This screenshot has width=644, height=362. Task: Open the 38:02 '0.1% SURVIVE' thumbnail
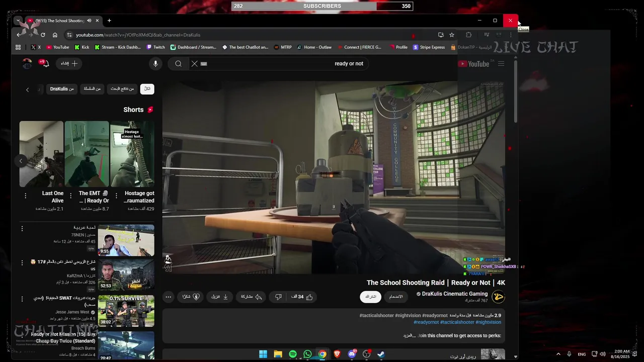coord(126,311)
